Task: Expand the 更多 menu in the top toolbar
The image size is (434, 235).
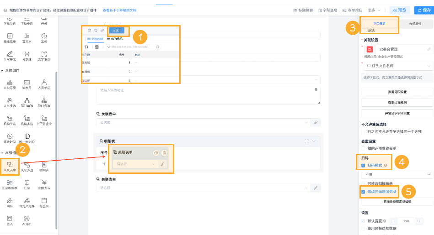Action: click(x=374, y=10)
